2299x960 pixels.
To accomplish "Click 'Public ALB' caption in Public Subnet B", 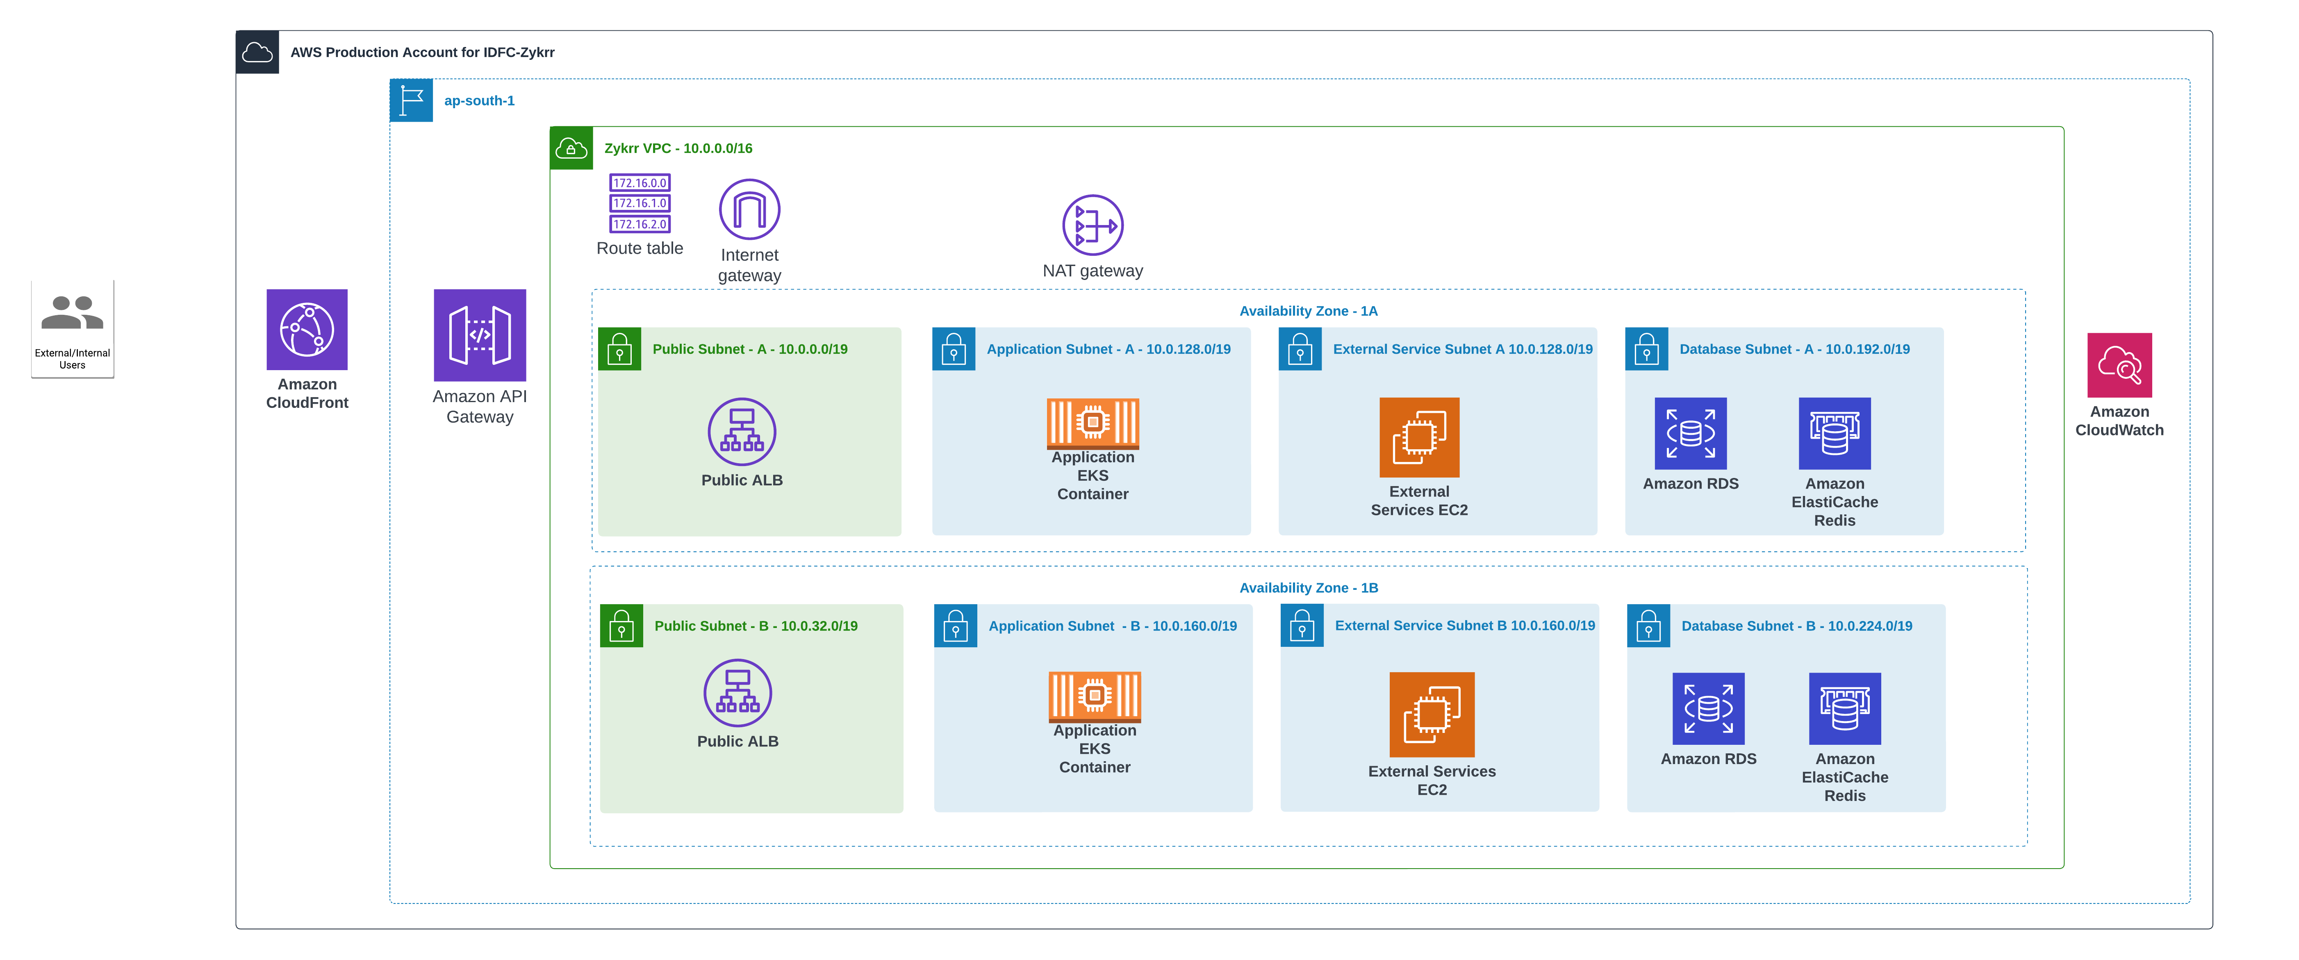I will 737,742.
